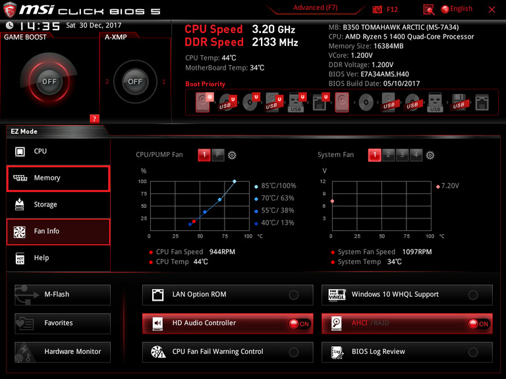
Task: Click the BIOS Log Review notepad icon
Action: point(337,352)
